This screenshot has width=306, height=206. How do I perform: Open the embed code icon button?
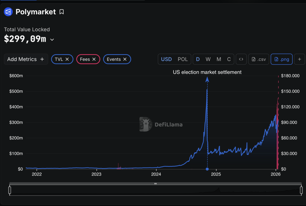(x=241, y=59)
